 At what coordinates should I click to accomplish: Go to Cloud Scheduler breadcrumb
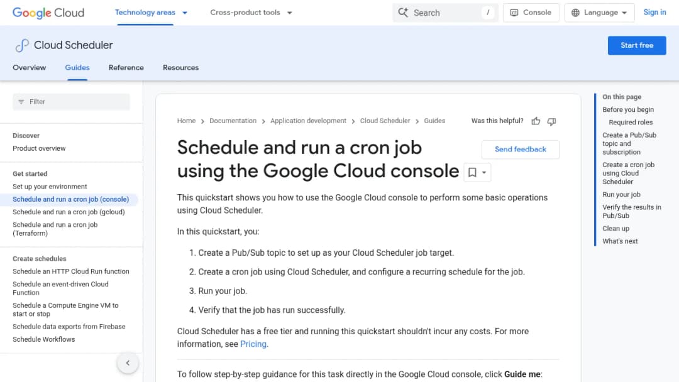(x=385, y=121)
